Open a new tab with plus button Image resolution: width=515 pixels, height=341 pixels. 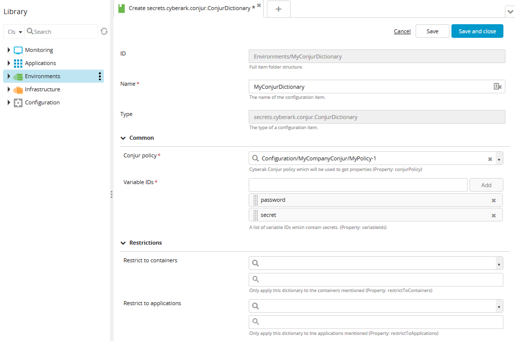278,9
